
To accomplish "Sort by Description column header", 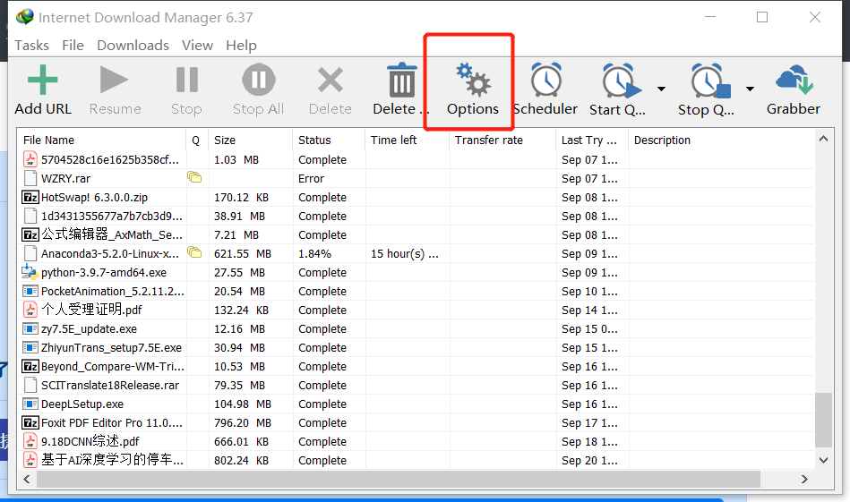I will click(722, 140).
